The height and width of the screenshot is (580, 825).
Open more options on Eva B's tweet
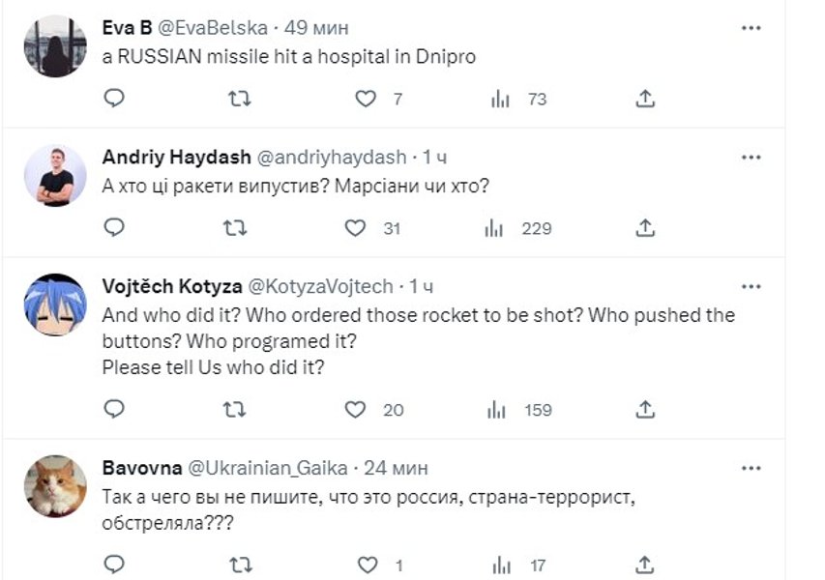point(751,29)
